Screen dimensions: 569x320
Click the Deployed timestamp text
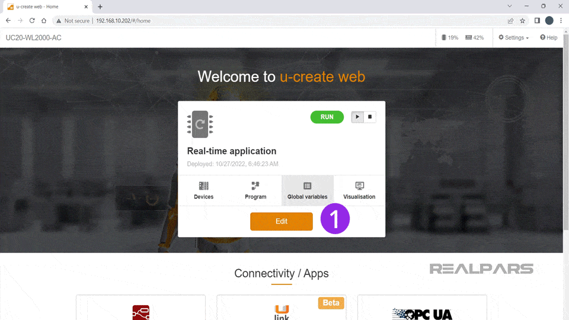coord(232,164)
